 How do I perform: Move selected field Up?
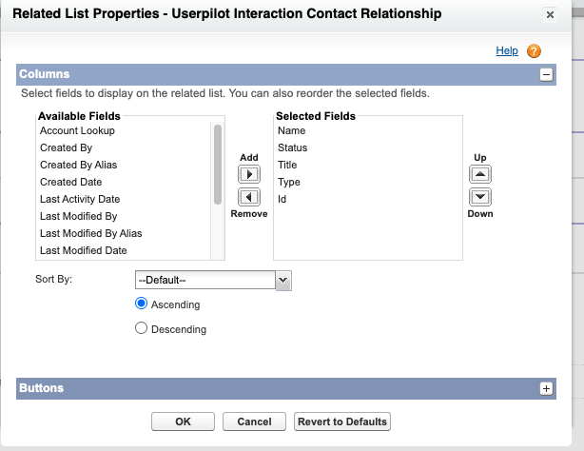(x=480, y=174)
